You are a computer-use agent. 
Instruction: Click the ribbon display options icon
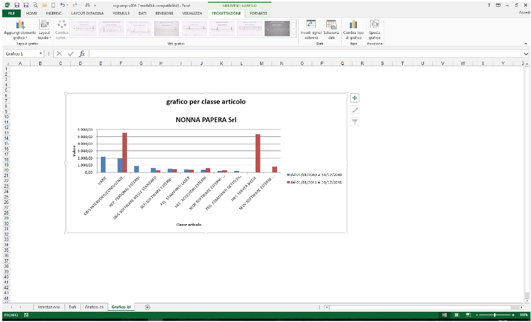[498, 5]
